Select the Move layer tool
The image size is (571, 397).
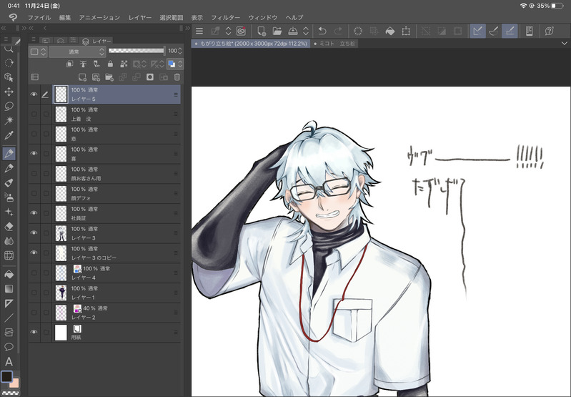pos(9,92)
